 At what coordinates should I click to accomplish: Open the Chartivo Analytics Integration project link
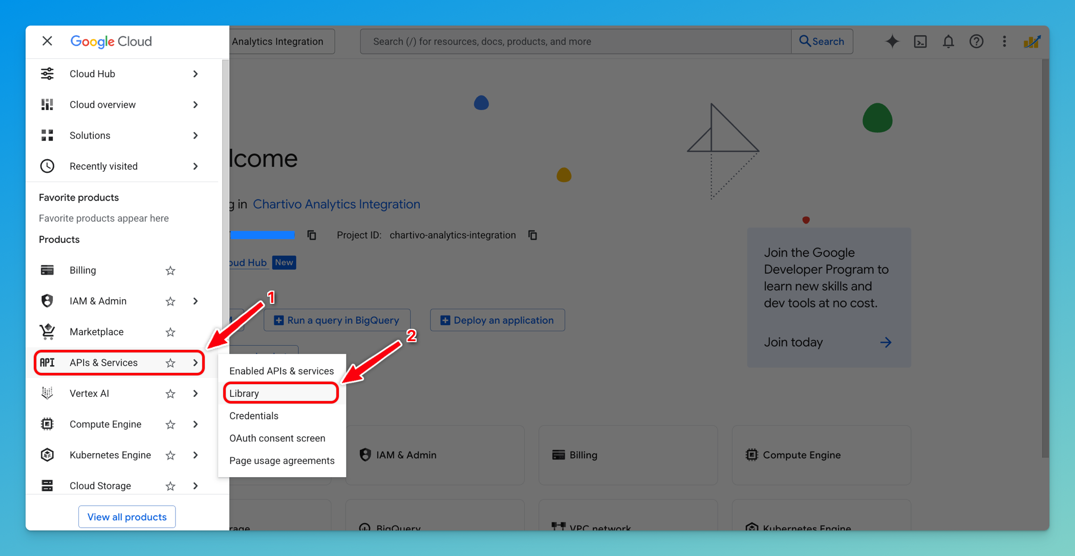pos(336,204)
